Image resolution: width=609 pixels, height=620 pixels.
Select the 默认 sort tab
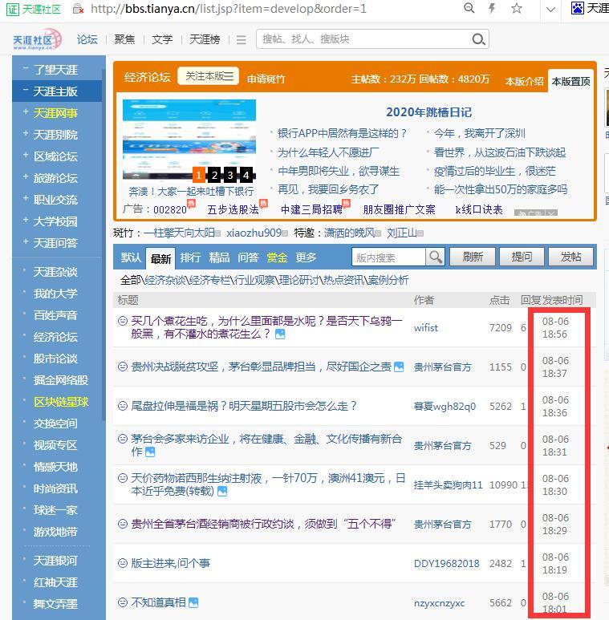[131, 257]
